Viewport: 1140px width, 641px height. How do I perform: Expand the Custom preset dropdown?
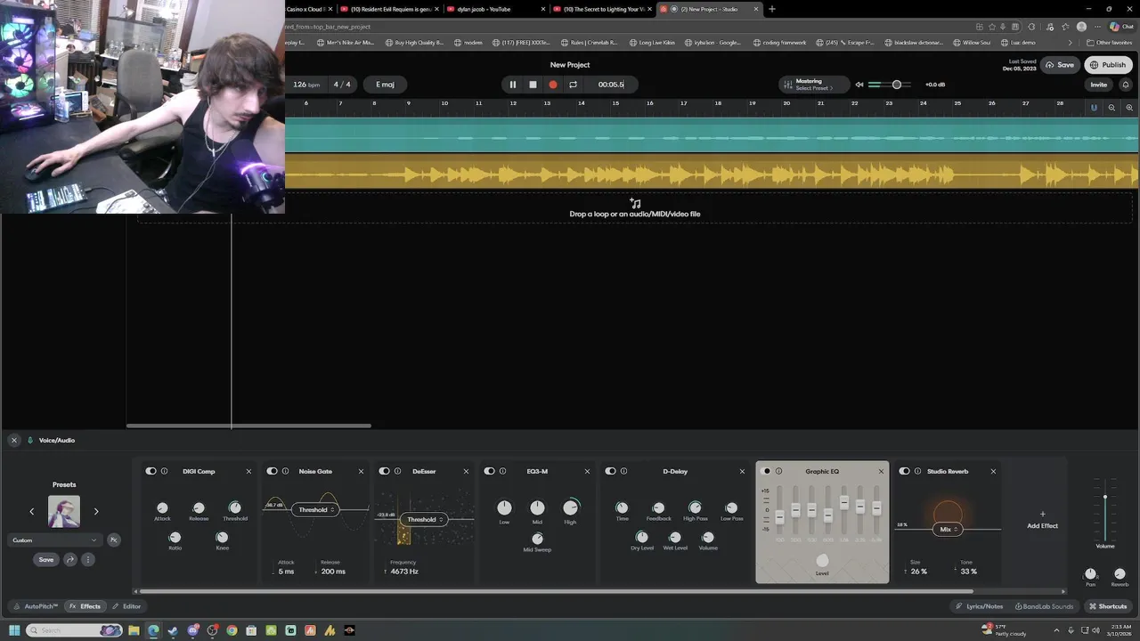click(54, 540)
